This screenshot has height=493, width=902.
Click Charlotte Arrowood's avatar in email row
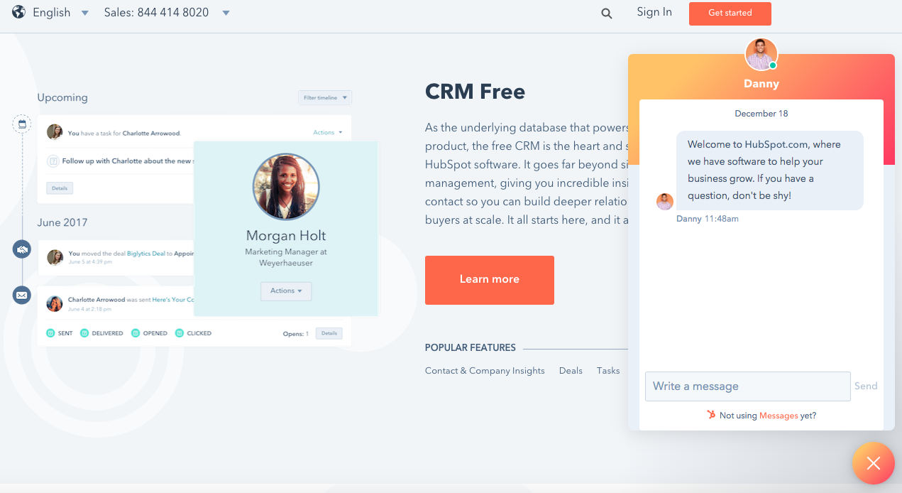[55, 303]
